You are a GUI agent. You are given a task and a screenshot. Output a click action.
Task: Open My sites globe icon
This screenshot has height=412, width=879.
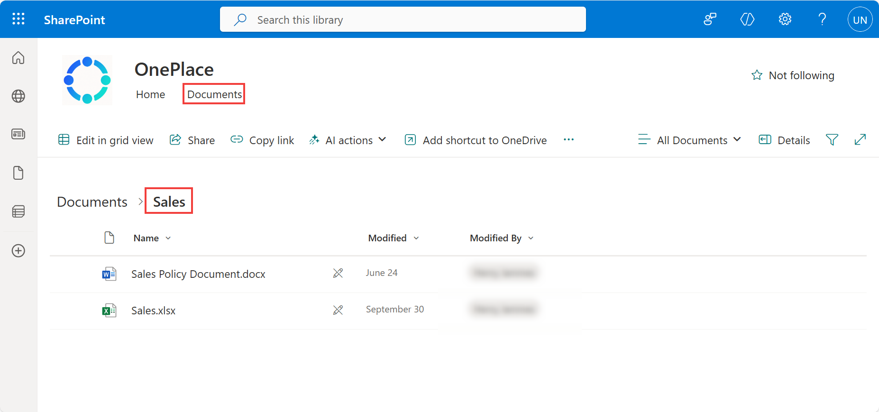click(x=18, y=96)
